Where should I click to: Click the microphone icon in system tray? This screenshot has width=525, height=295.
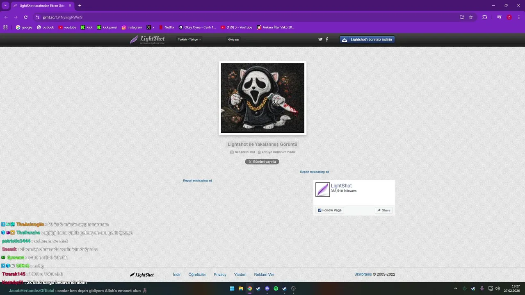click(482, 288)
